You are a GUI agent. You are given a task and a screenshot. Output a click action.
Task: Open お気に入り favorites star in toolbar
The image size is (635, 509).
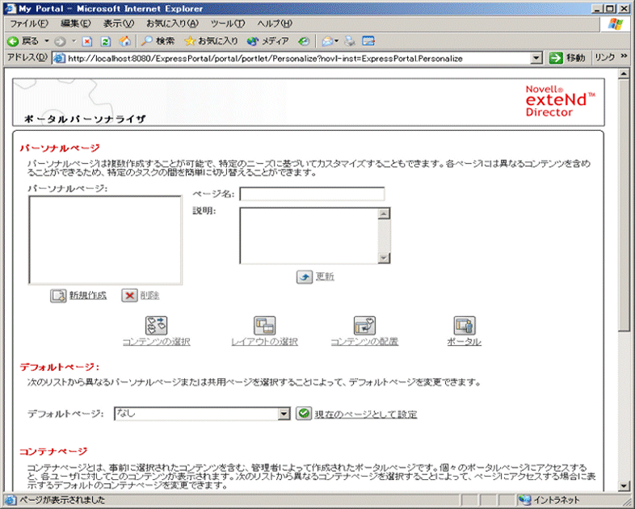tap(211, 41)
